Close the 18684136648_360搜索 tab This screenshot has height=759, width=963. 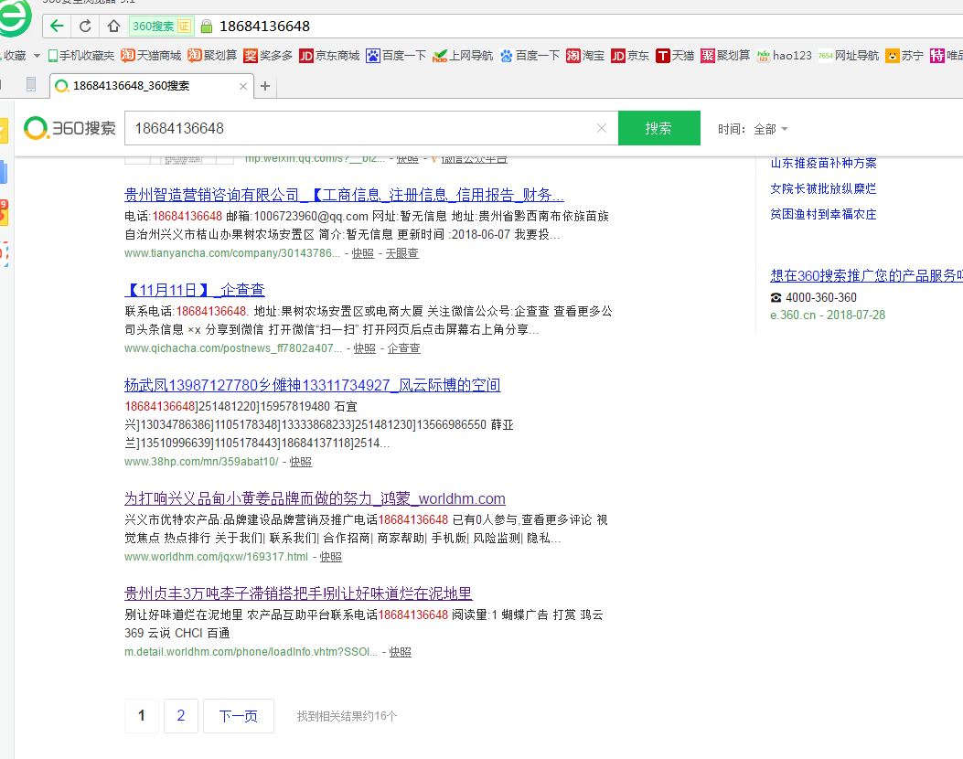click(243, 86)
